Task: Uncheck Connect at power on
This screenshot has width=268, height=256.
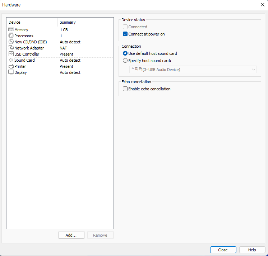Action: (x=125, y=34)
